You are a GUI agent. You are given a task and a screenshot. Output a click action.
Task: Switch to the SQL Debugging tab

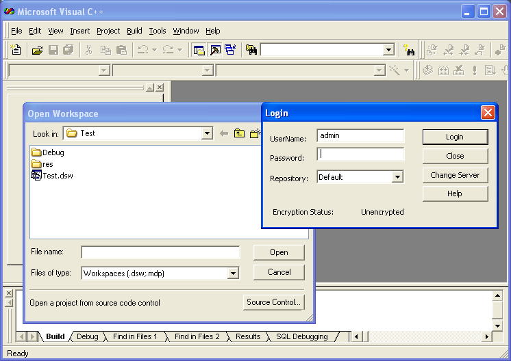pyautogui.click(x=302, y=336)
